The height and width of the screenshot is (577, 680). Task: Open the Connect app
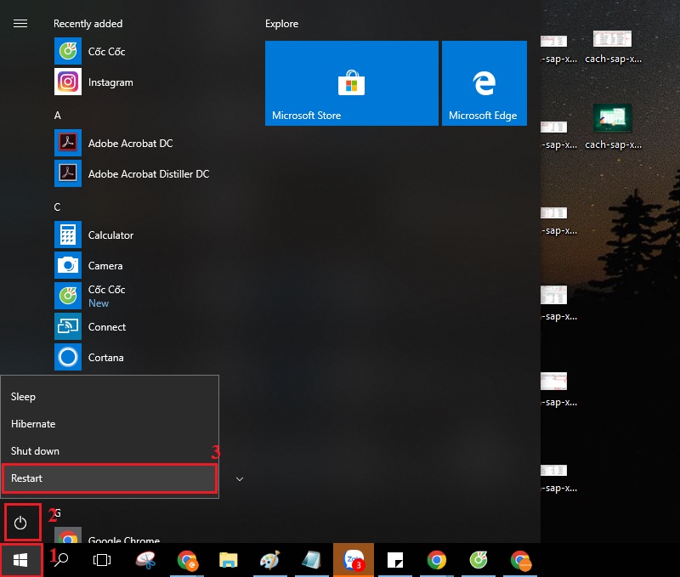[106, 327]
